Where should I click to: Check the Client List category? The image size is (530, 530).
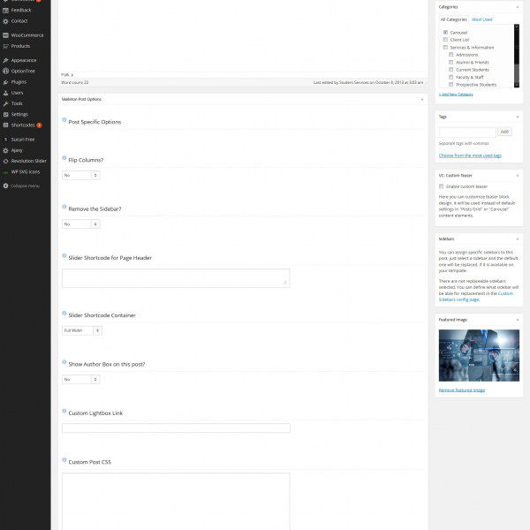(445, 40)
